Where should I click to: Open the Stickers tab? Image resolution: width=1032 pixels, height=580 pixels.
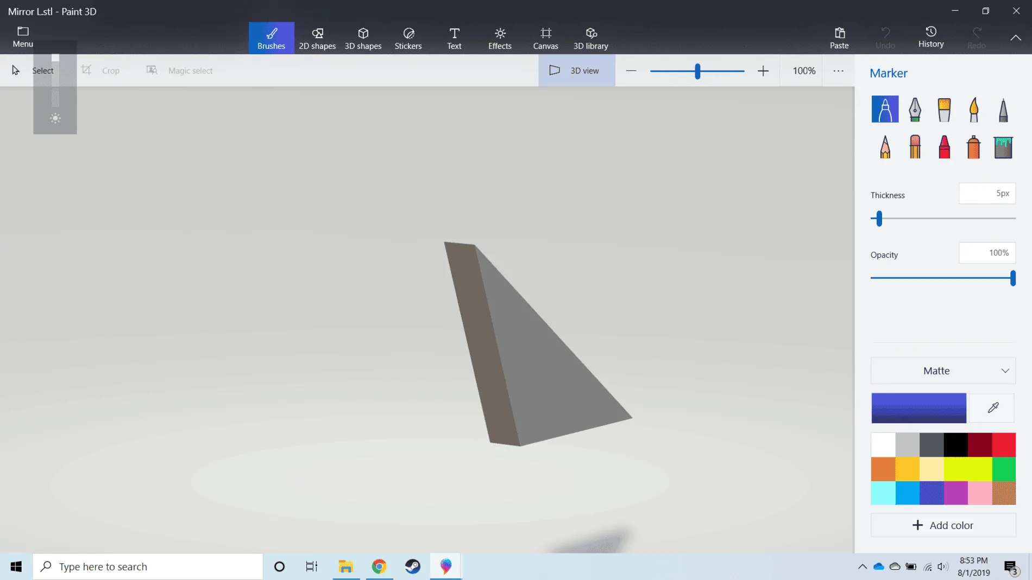pos(408,38)
